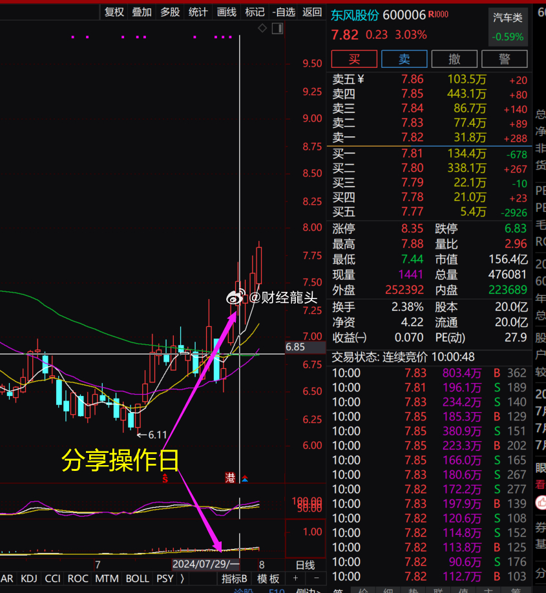Remove stock from watchlist using -自选

coord(284,12)
